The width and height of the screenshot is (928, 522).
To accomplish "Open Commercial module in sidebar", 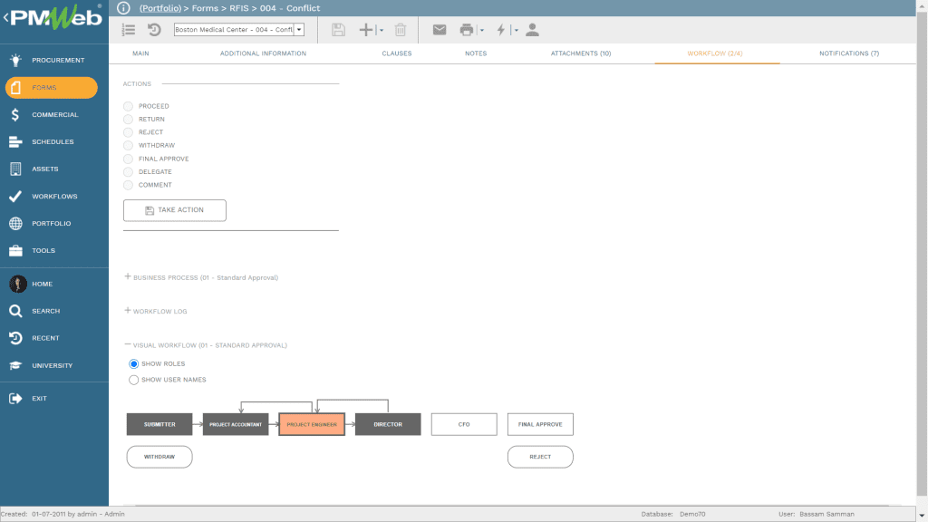I will point(54,114).
